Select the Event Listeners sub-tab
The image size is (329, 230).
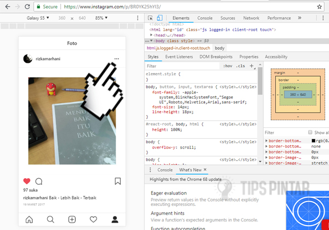point(179,57)
